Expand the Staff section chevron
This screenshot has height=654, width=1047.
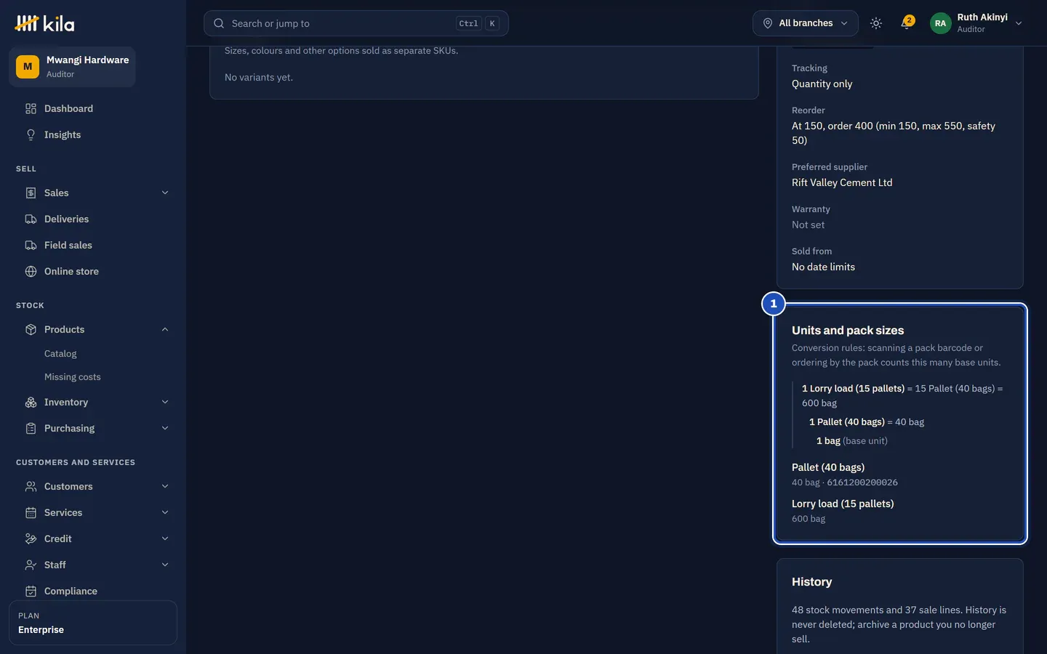pyautogui.click(x=165, y=565)
